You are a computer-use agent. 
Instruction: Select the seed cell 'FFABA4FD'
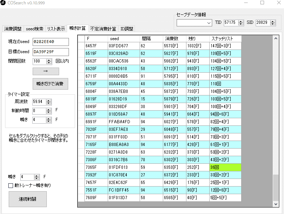(124, 122)
